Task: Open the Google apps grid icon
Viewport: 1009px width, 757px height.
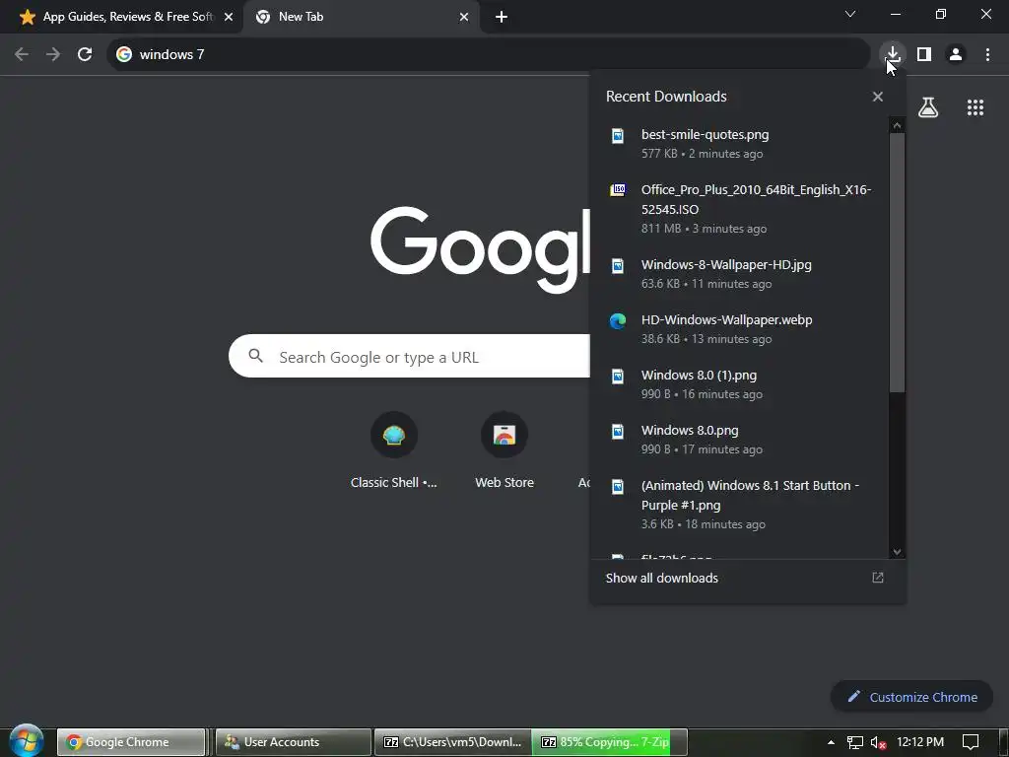Action: 975,107
